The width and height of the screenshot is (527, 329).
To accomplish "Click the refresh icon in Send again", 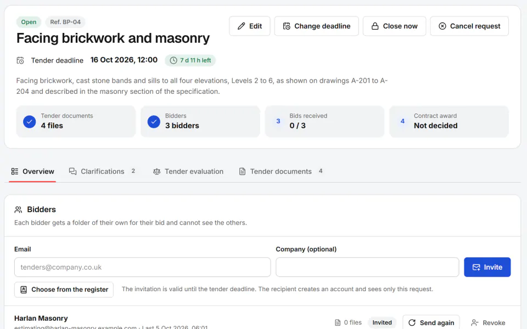I will [x=412, y=322].
